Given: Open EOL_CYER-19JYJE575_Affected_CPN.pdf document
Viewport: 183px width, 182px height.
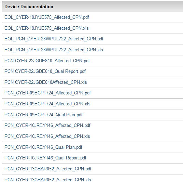Looking at the screenshot, I should (x=47, y=17).
